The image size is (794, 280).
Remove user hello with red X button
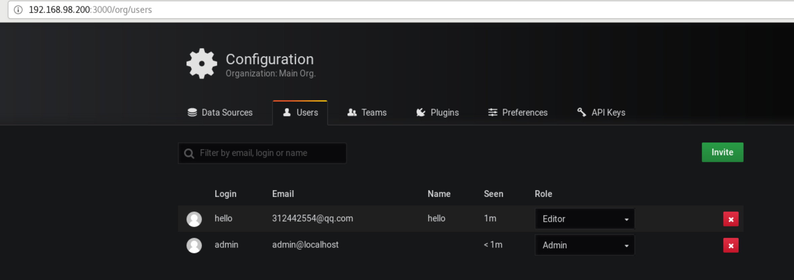[x=730, y=219]
